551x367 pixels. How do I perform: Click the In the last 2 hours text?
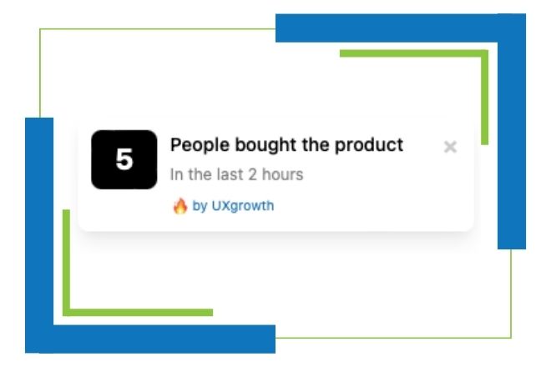236,174
